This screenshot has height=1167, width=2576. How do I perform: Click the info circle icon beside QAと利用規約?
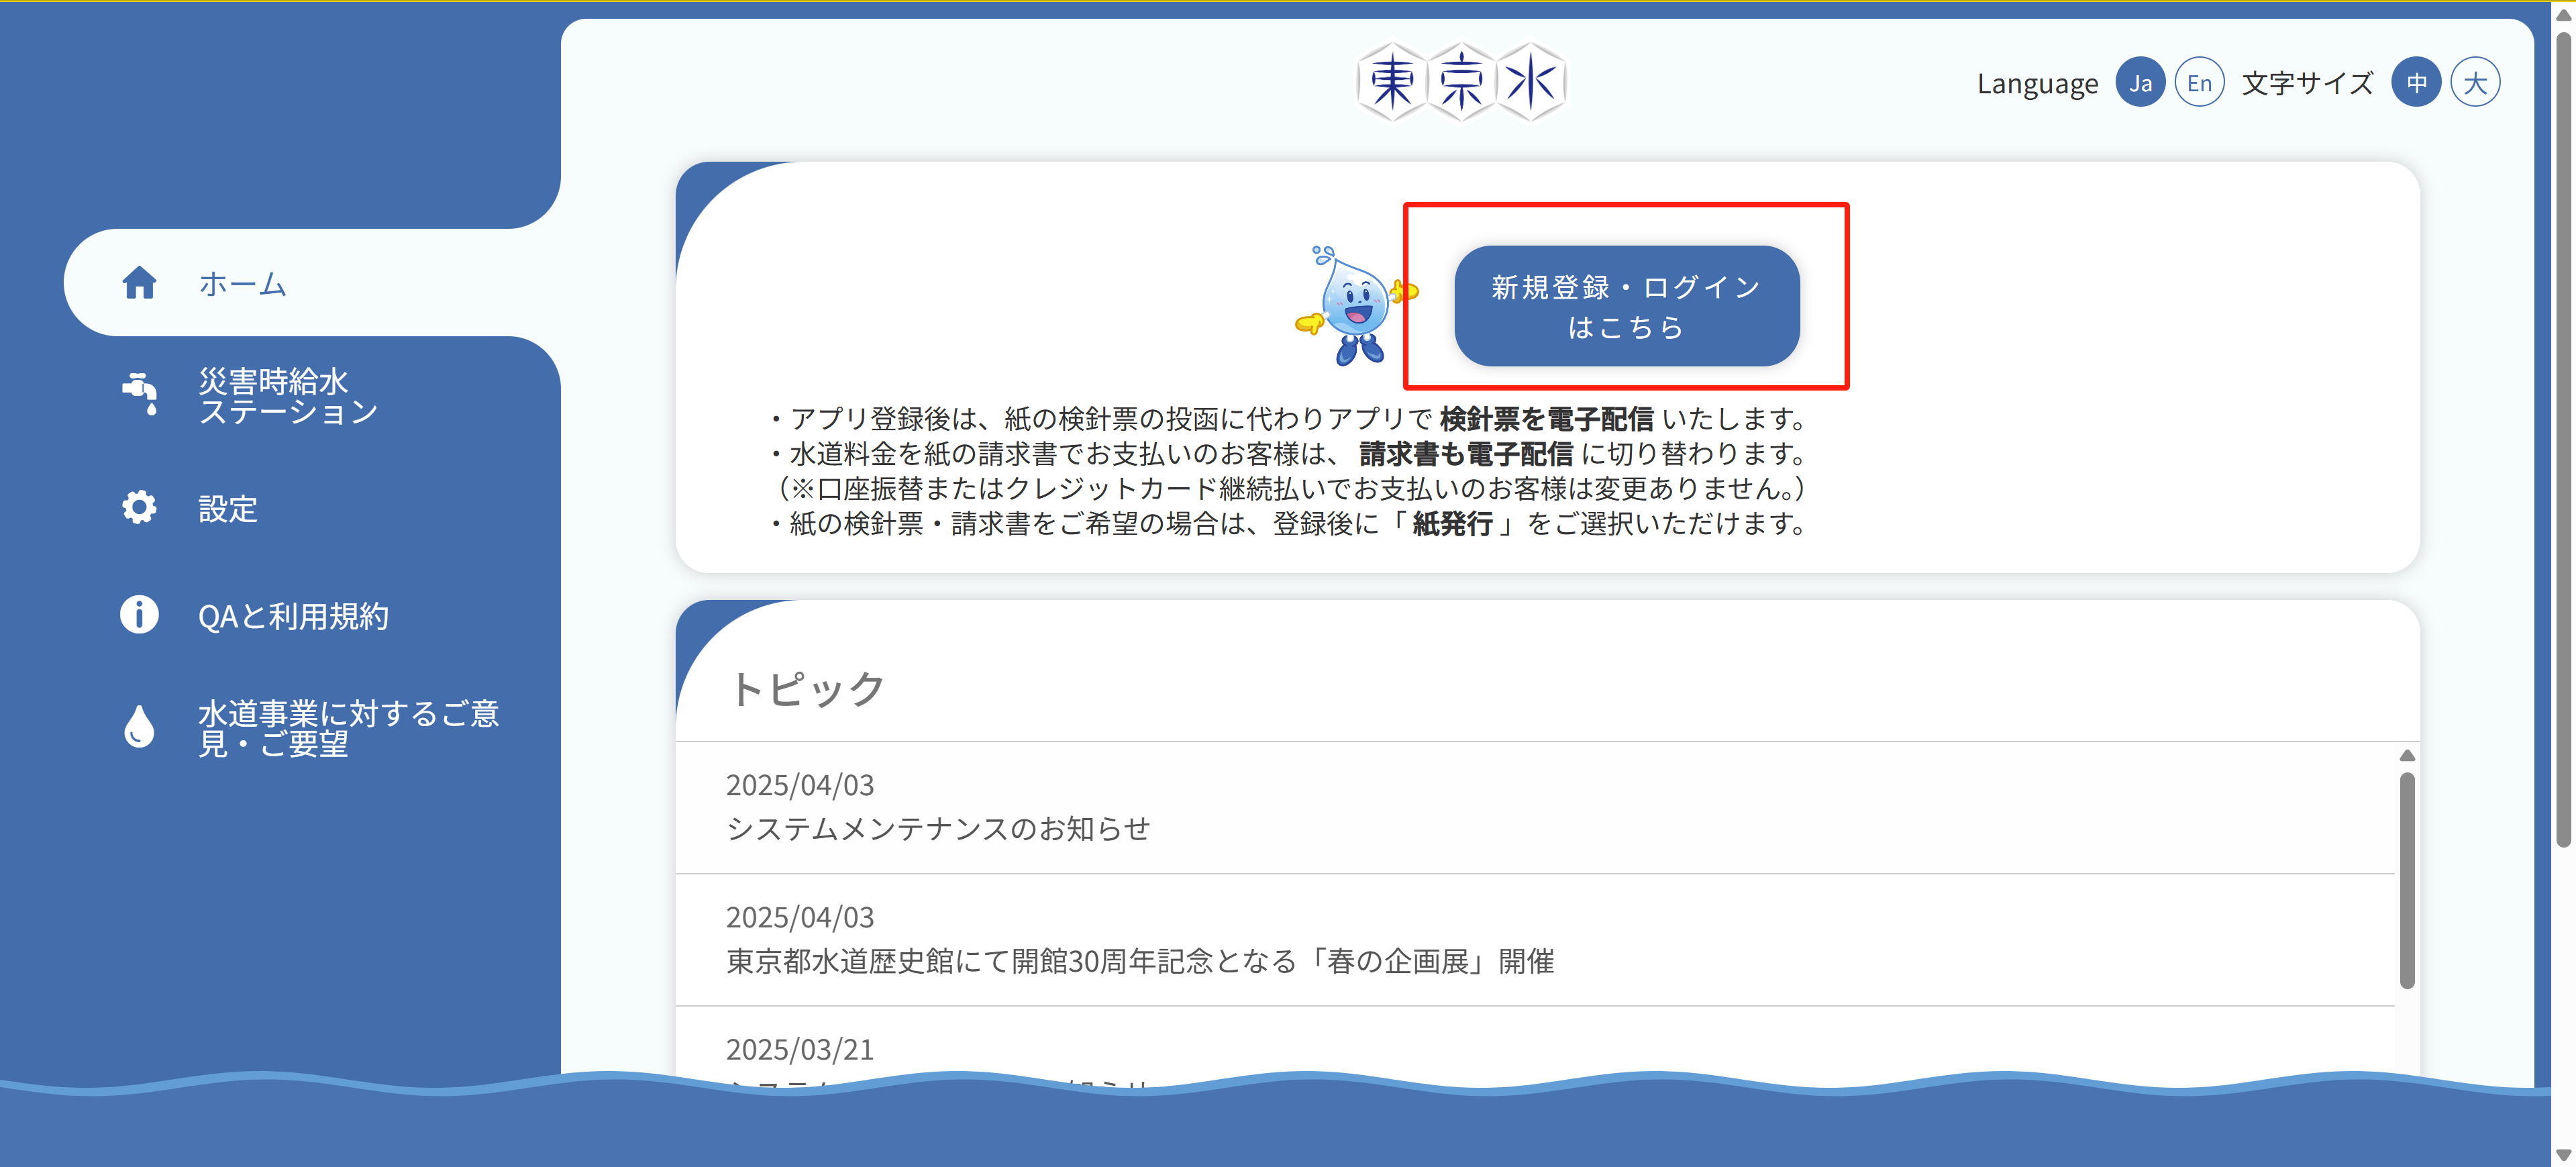pyautogui.click(x=139, y=614)
